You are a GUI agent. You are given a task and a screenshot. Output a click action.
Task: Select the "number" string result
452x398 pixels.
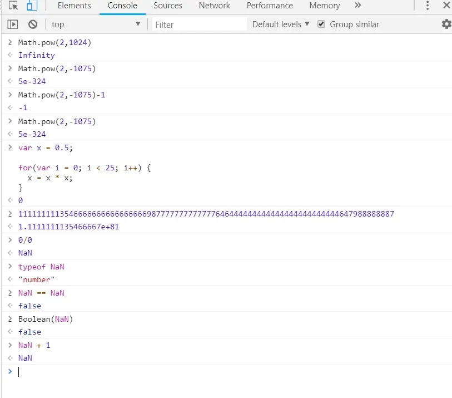pos(36,279)
